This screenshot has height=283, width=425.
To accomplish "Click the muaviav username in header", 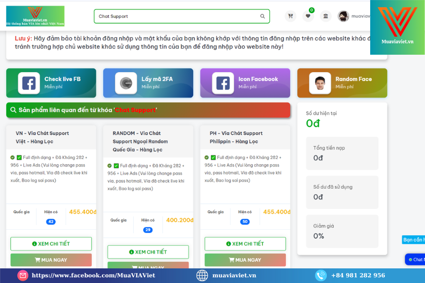I will point(360,16).
